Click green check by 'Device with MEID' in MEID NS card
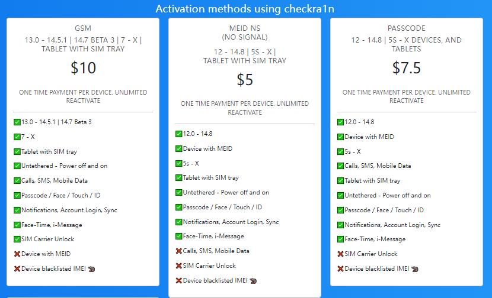 (x=179, y=148)
